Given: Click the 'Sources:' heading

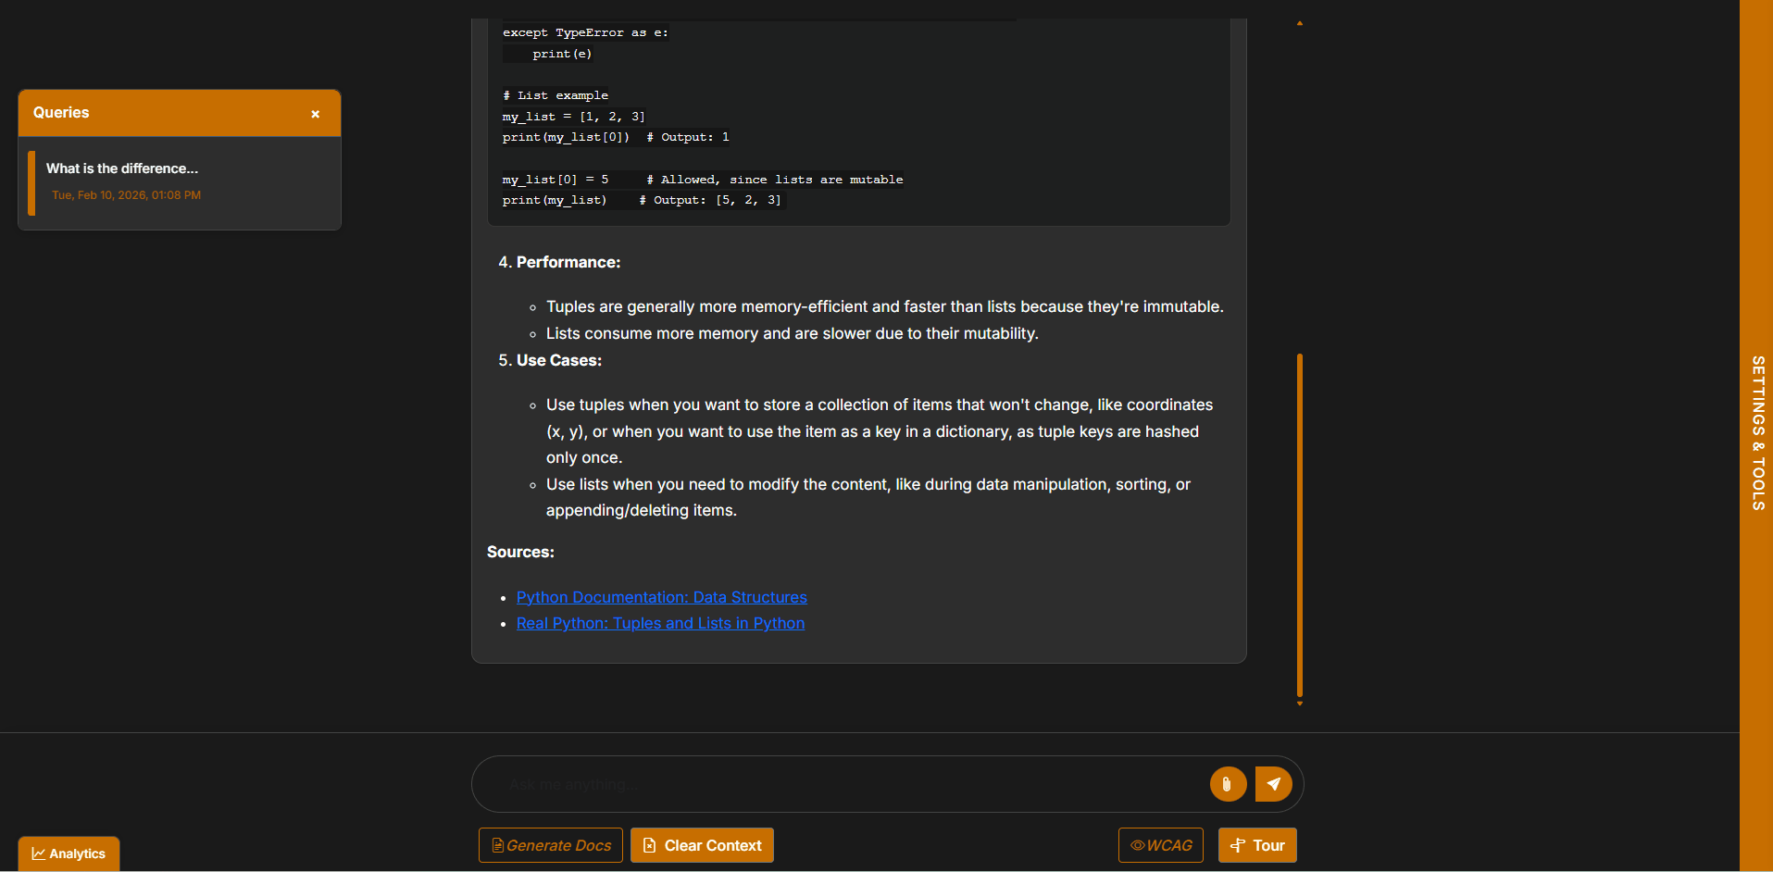Looking at the screenshot, I should click(520, 552).
